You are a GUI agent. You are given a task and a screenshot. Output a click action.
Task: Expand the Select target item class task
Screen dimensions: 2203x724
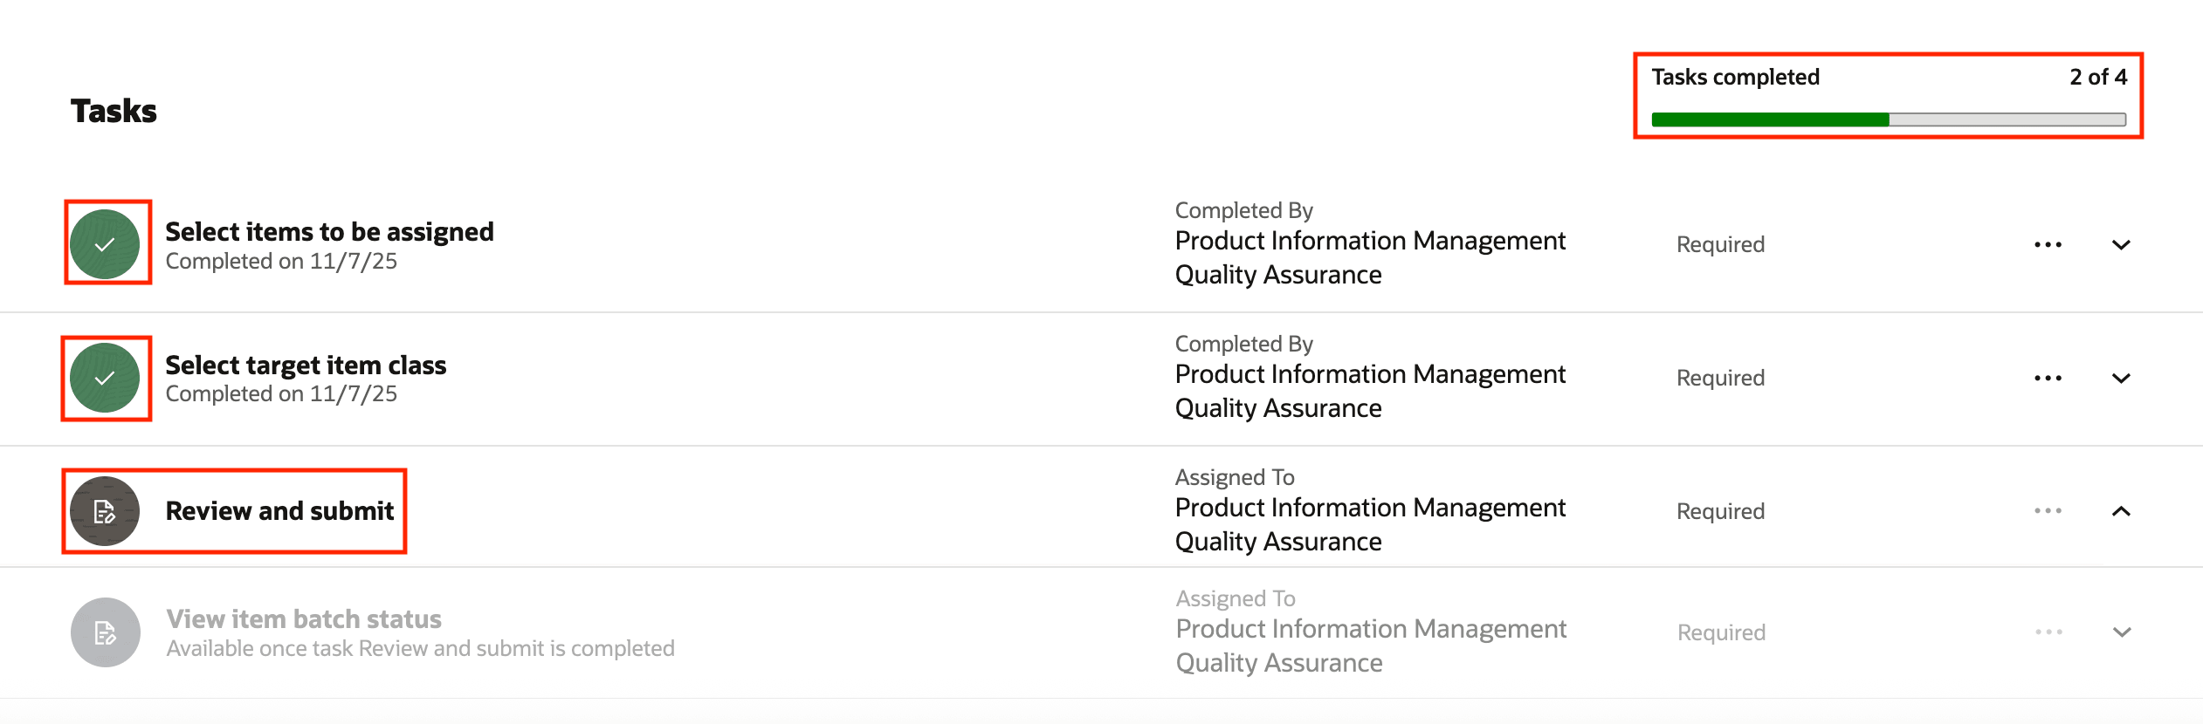click(x=2121, y=379)
